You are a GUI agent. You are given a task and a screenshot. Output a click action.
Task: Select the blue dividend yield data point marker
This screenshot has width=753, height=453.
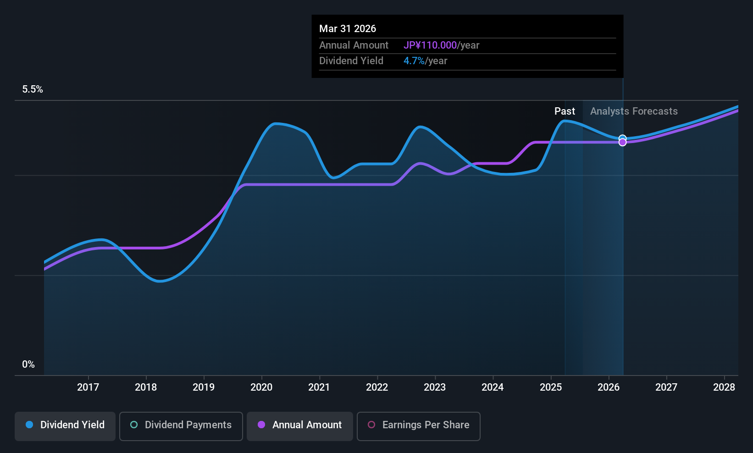tap(622, 138)
